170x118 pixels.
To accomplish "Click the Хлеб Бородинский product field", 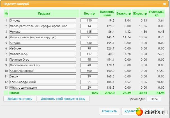I will click(x=43, y=82).
